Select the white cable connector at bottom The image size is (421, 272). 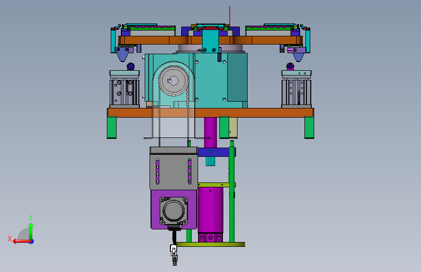(173, 250)
